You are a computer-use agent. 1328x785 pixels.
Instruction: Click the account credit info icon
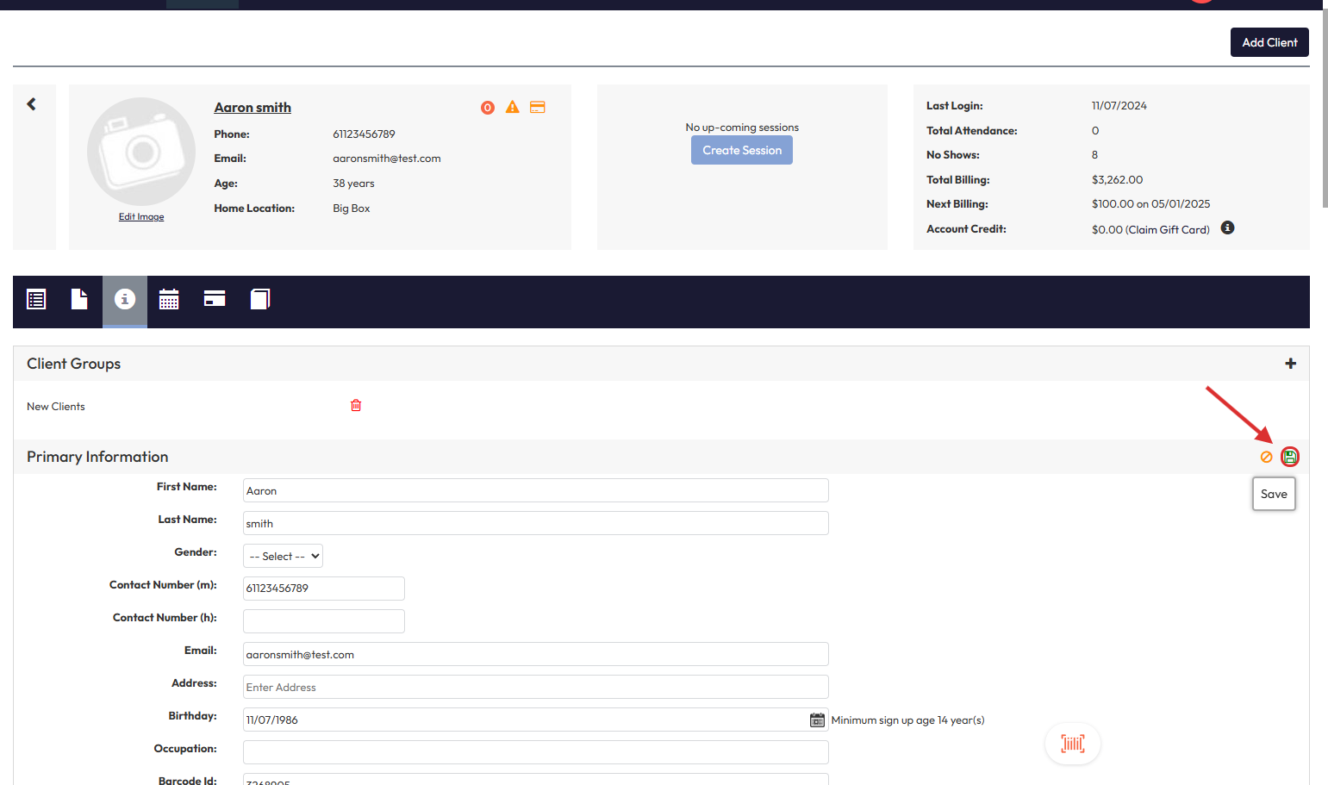coord(1227,228)
